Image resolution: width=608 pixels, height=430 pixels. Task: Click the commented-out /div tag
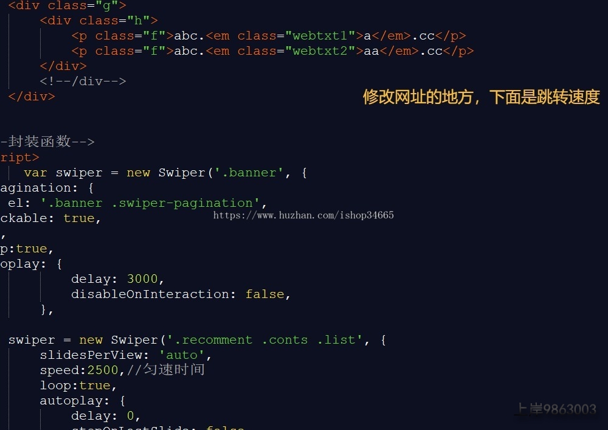83,81
